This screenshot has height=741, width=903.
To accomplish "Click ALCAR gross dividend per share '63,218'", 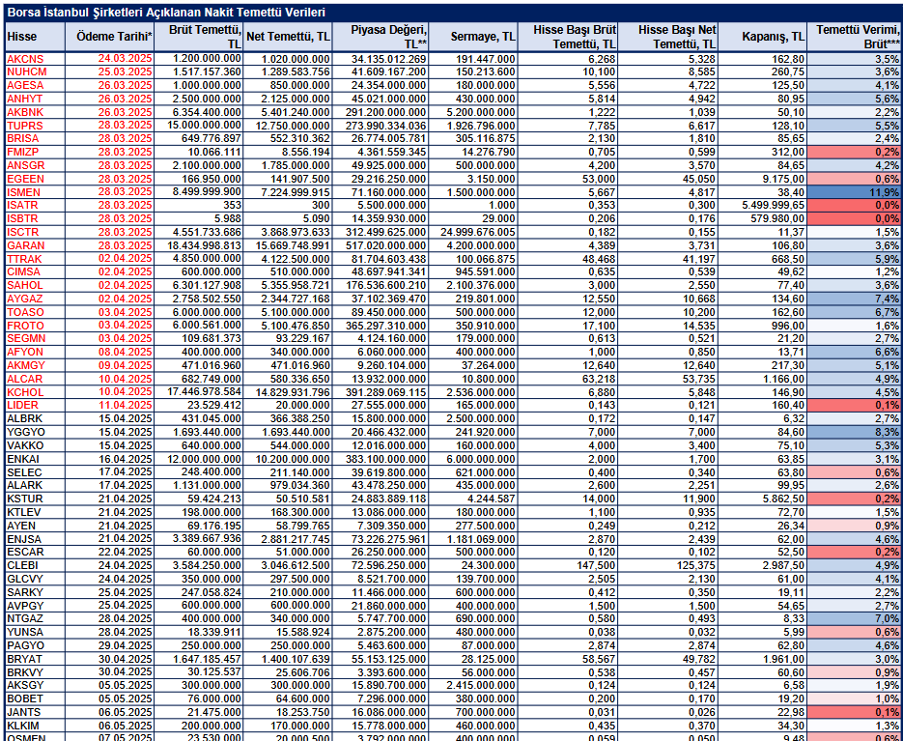I will pos(600,379).
